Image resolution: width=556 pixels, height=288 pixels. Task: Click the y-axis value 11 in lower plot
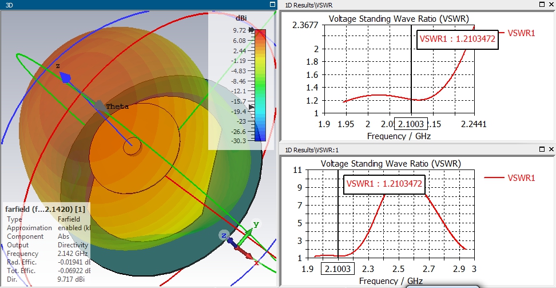tap(297, 170)
